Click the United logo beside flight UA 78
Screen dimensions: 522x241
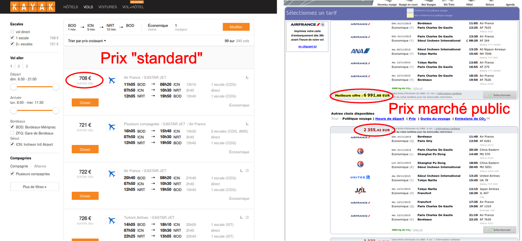click(x=359, y=177)
